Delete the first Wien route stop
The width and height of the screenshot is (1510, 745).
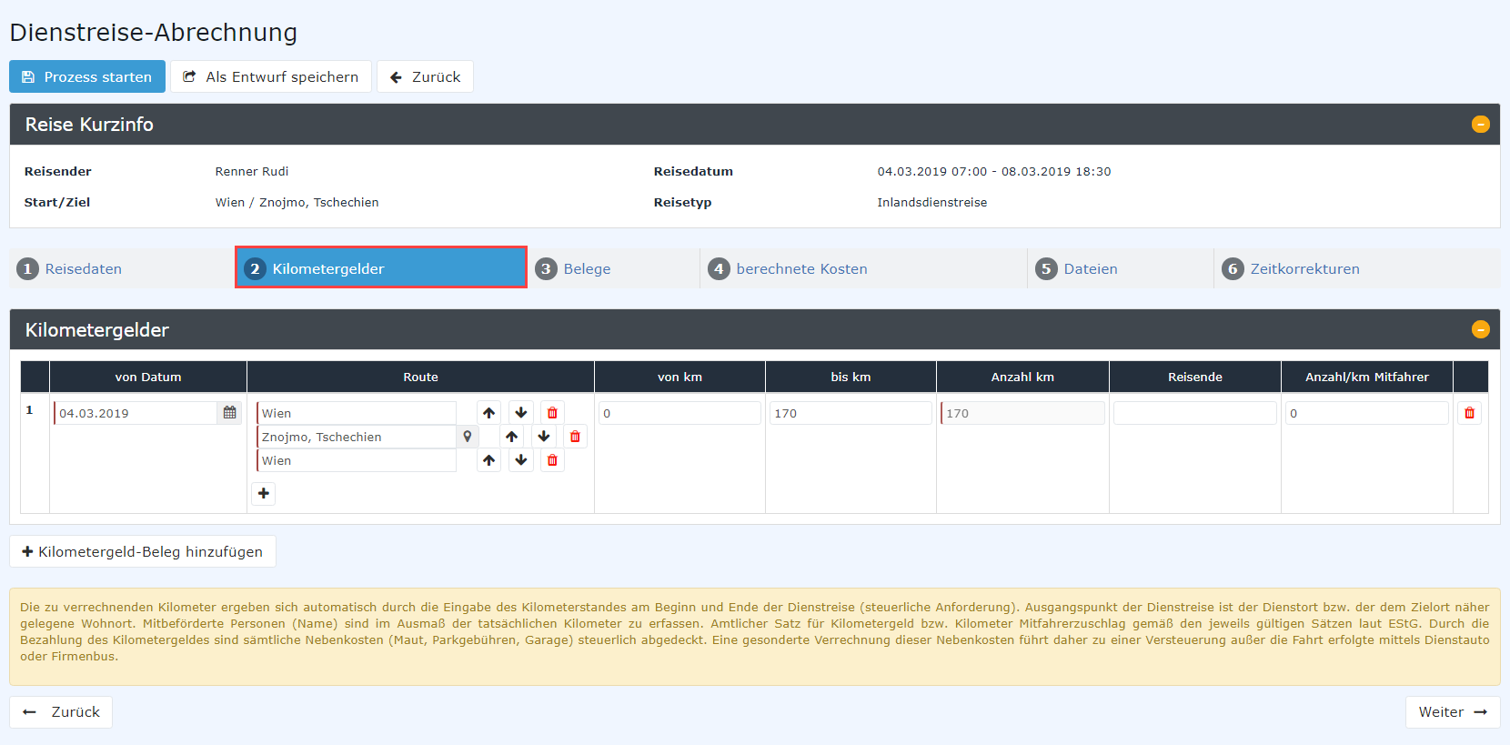tap(552, 413)
